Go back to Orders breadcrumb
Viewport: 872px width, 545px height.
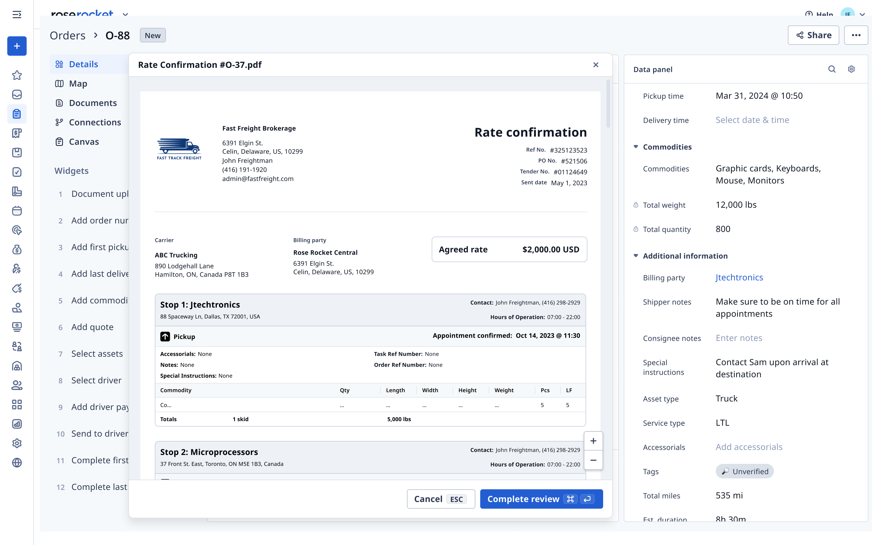(68, 35)
